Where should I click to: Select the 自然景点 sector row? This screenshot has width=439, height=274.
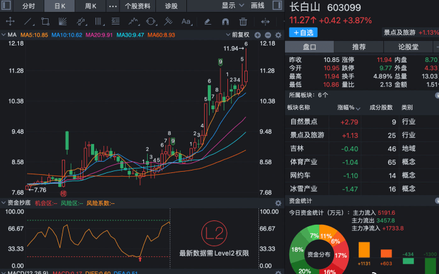pyautogui.click(x=304, y=121)
